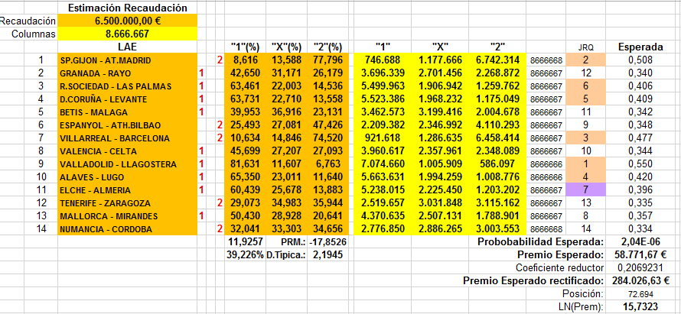Select the JRQ value 14 cell

pyautogui.click(x=586, y=229)
